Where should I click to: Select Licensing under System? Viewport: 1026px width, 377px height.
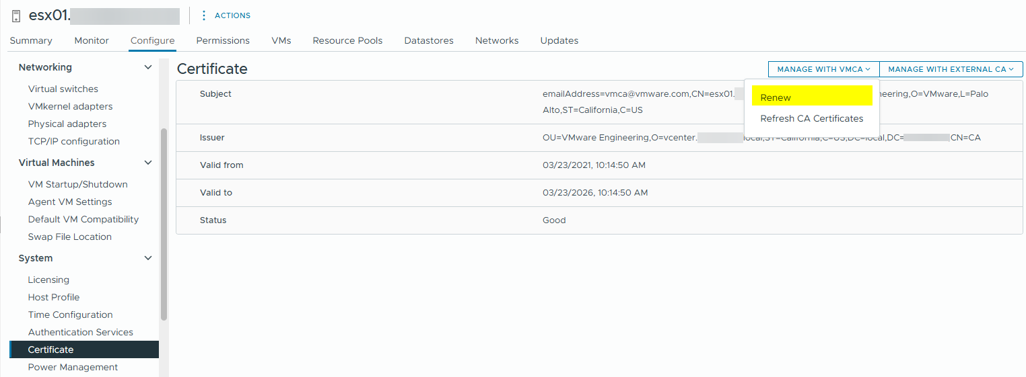(48, 280)
